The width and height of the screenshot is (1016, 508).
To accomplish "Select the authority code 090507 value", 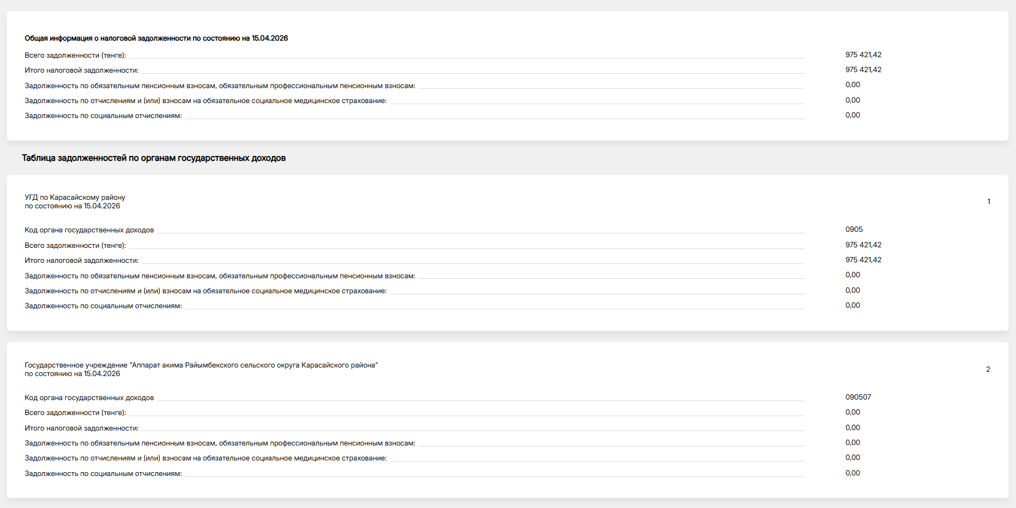I will (858, 397).
